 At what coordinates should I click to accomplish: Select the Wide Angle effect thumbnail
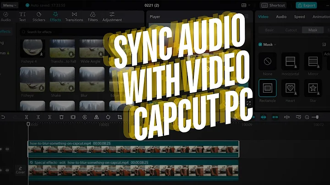click(x=92, y=49)
